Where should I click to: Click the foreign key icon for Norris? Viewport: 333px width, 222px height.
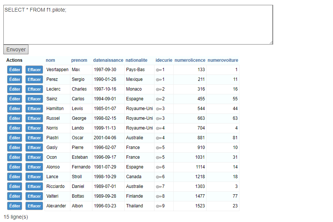[159, 128]
